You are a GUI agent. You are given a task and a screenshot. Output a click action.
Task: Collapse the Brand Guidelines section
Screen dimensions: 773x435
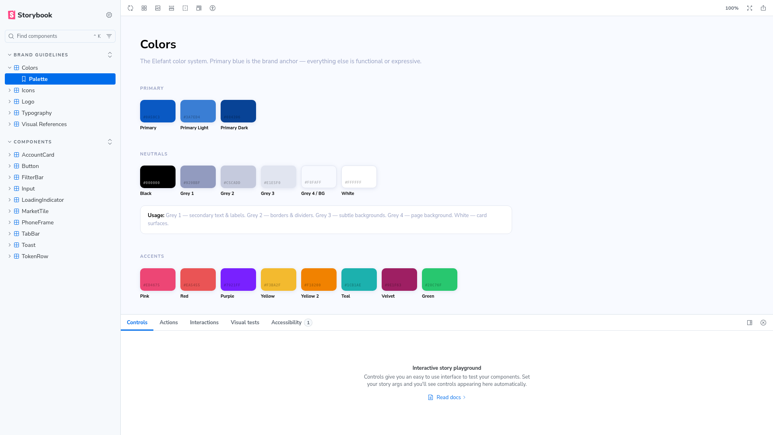click(38, 55)
